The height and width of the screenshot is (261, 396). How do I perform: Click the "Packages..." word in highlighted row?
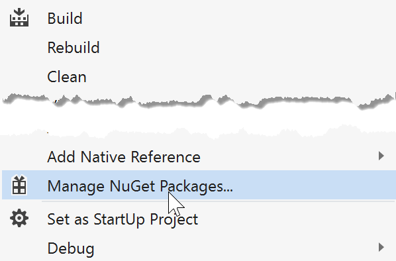[196, 187]
